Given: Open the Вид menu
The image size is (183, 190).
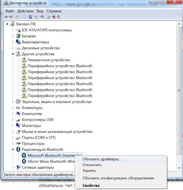Looking at the screenshot, I should pyautogui.click(x=40, y=11).
